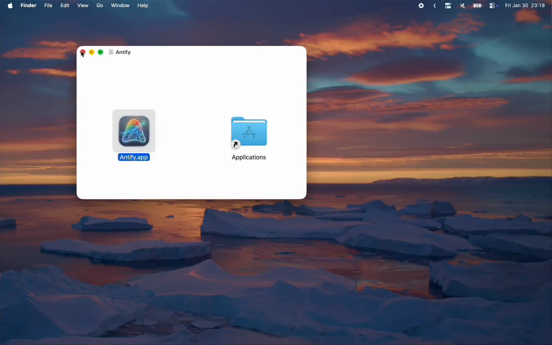Click the date and time Fri Jan 30

[x=525, y=6]
